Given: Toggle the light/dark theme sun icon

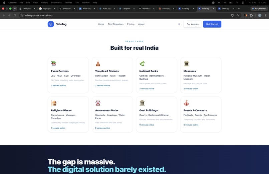Looking at the screenshot, I should (179, 24).
